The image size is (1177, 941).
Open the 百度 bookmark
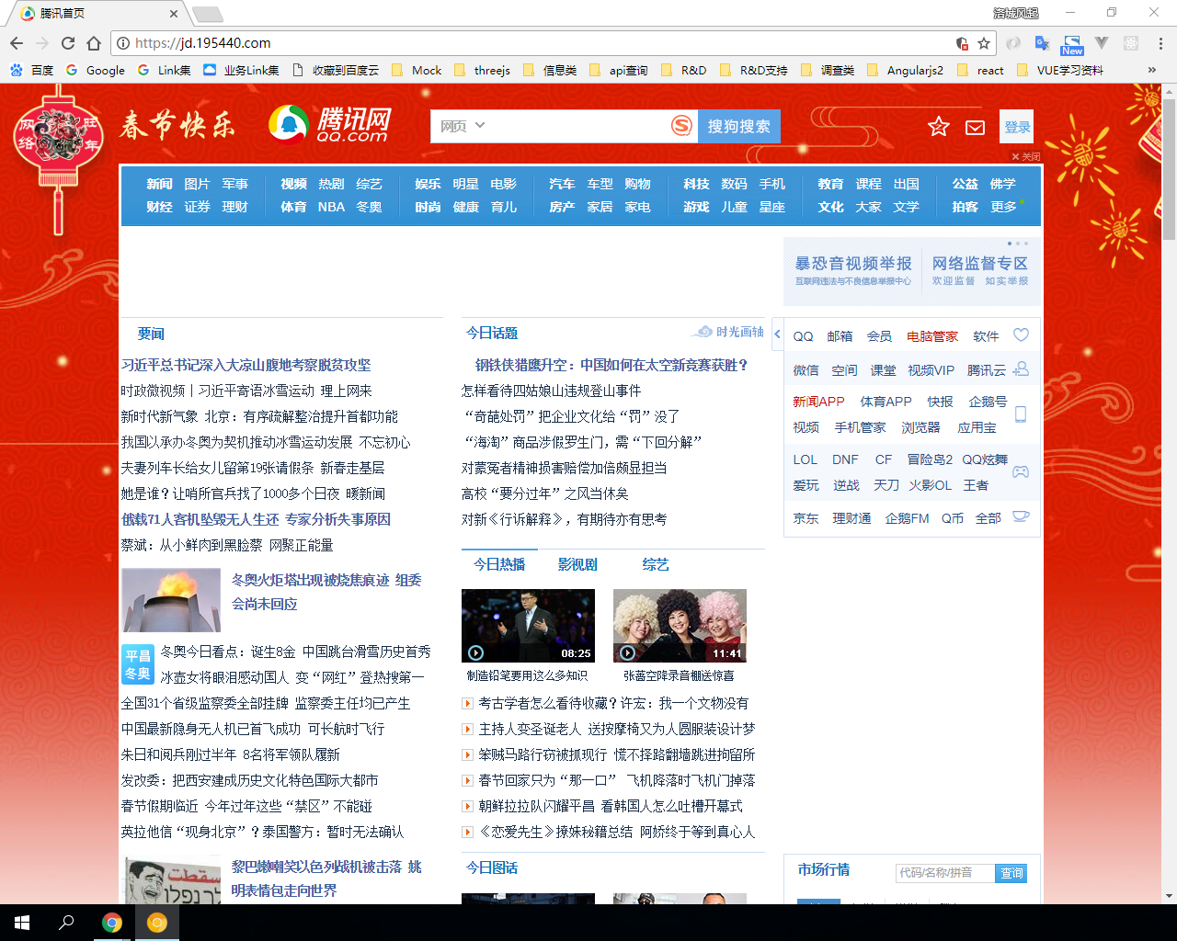pos(32,70)
